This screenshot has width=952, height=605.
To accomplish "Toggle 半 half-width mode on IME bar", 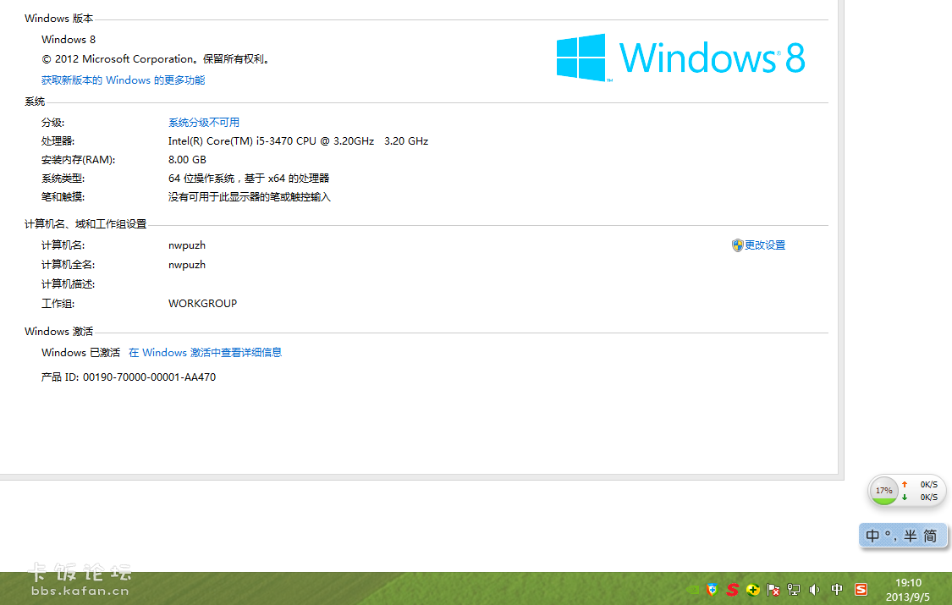I will pyautogui.click(x=910, y=536).
